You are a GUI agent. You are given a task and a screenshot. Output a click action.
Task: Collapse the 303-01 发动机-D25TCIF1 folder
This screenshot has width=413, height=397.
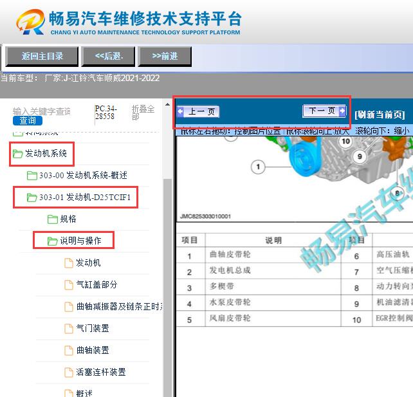click(85, 198)
